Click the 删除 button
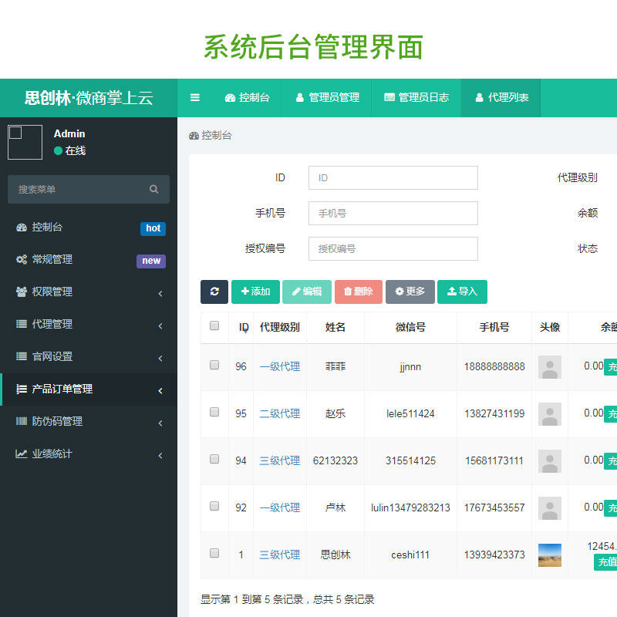This screenshot has height=617, width=617. (359, 292)
